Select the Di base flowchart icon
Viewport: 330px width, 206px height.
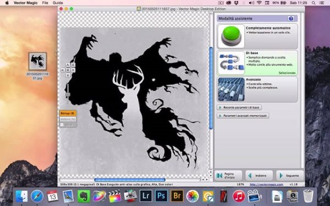(231, 63)
